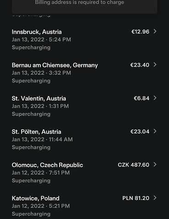Open the St. Pölten, Austria entry
The height and width of the screenshot is (219, 169).
[84, 139]
